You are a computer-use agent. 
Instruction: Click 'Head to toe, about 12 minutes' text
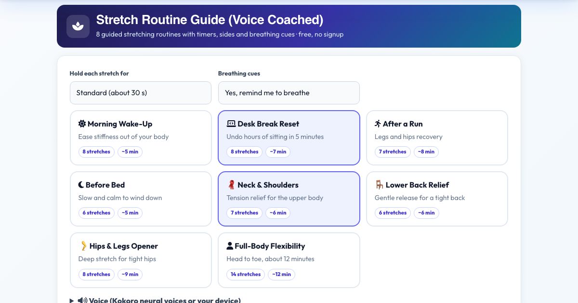click(x=270, y=259)
